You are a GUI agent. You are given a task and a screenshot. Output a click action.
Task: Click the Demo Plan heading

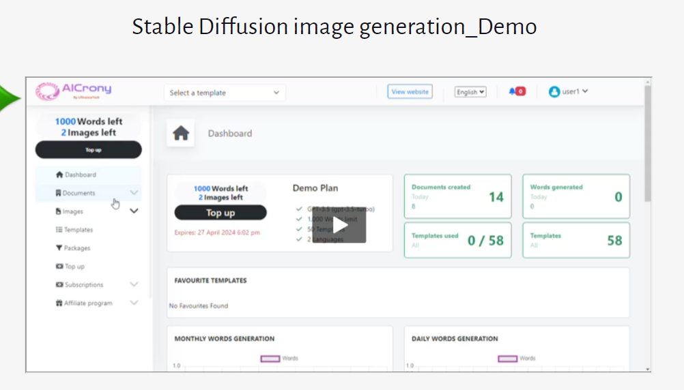(315, 188)
